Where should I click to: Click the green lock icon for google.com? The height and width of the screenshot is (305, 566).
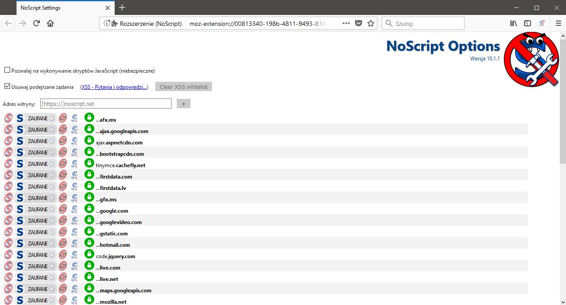(x=89, y=210)
